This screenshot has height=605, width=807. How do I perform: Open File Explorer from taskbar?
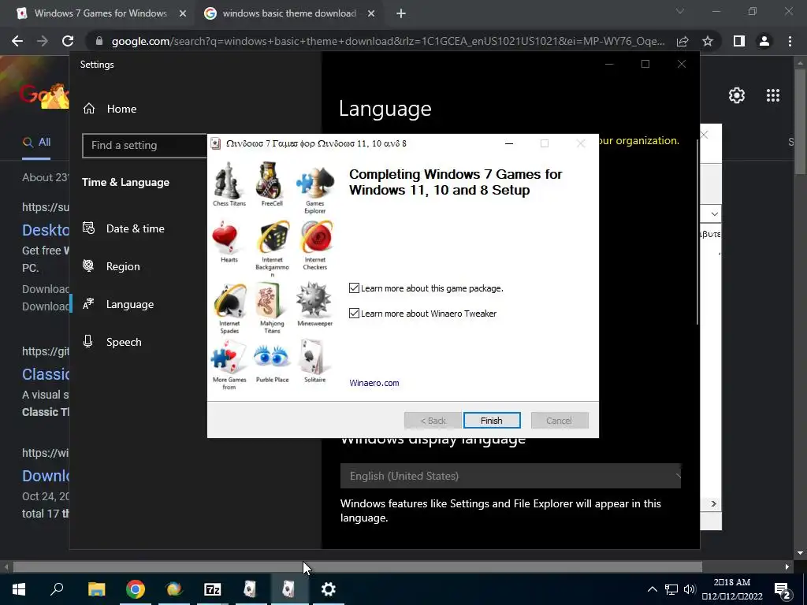(96, 588)
